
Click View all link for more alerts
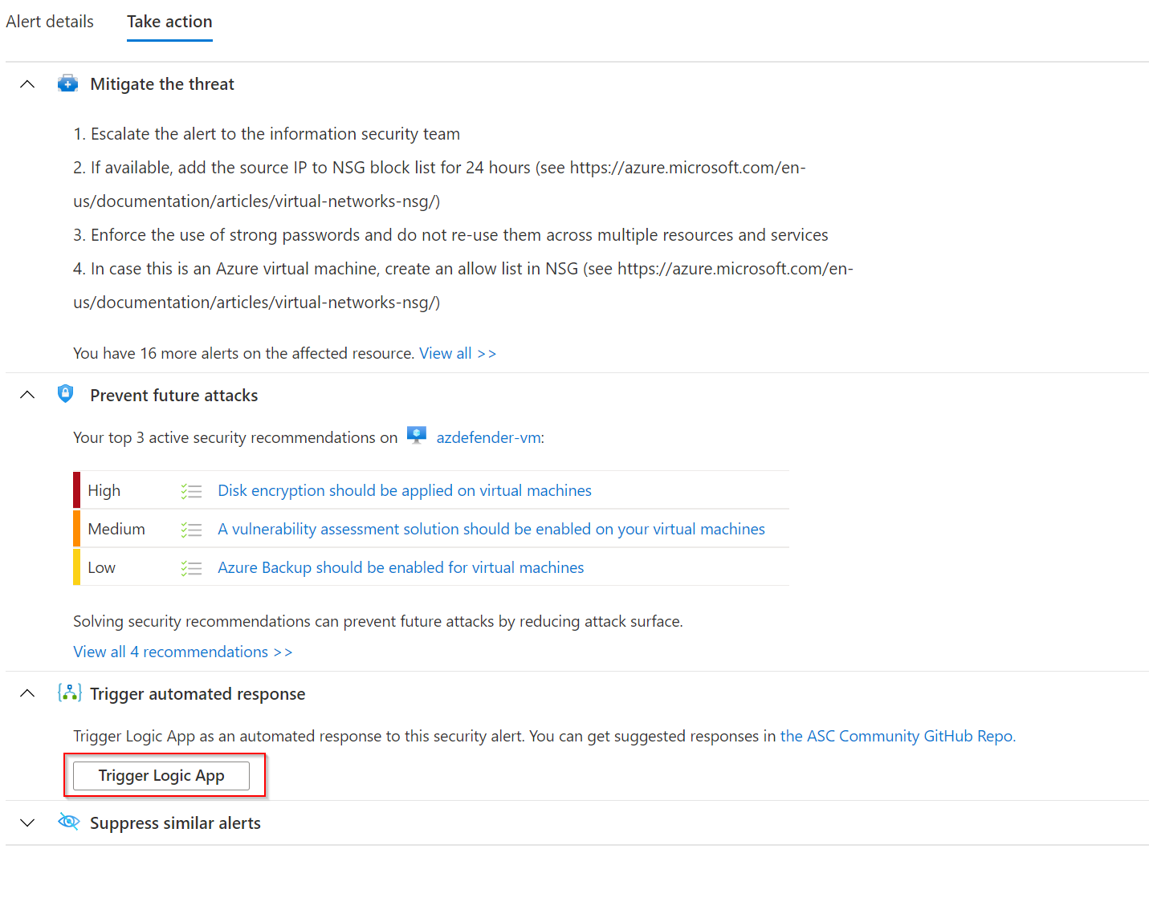(x=457, y=353)
